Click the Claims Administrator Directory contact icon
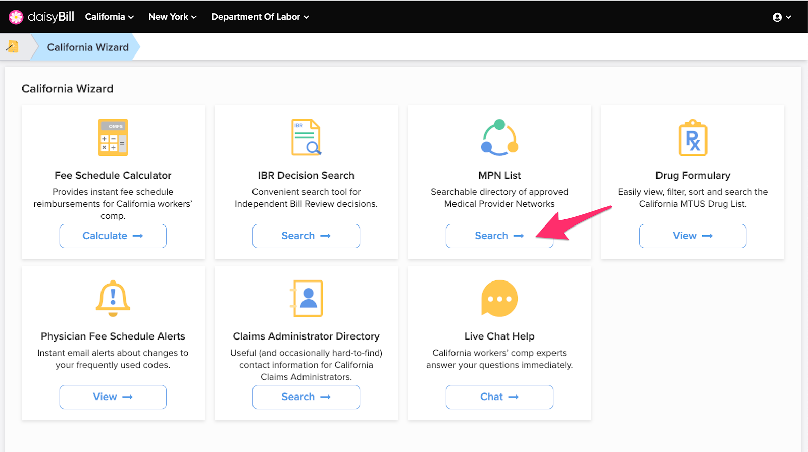This screenshot has height=452, width=808. coord(306,298)
